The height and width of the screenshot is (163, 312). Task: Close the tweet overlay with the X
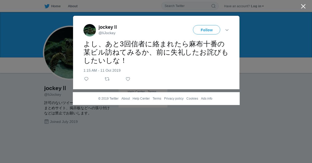click(303, 6)
